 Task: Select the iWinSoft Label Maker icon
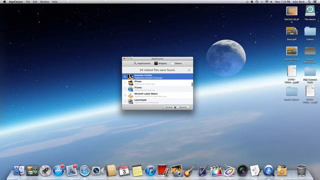click(x=130, y=95)
